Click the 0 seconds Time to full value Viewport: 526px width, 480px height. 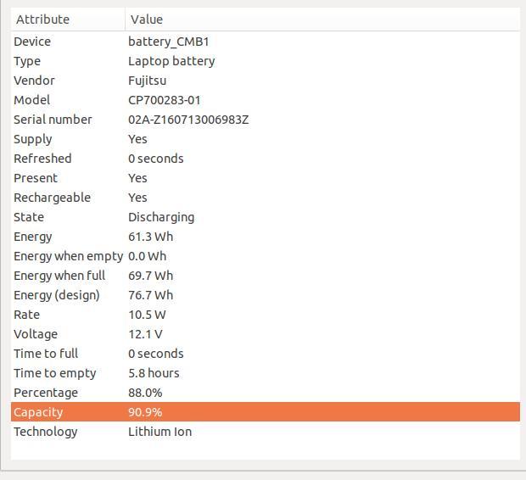click(156, 354)
